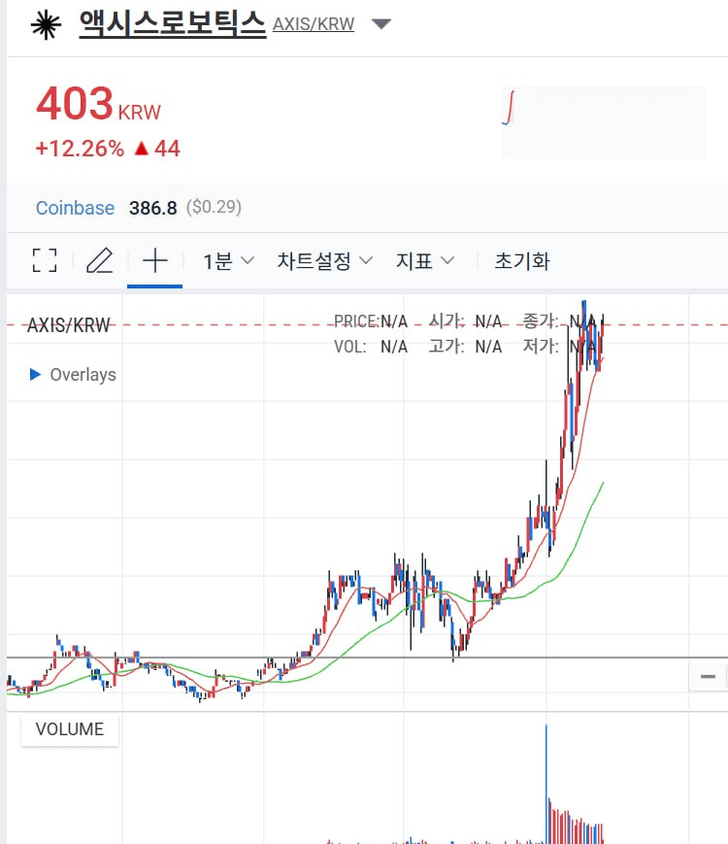
Task: Click the +12.26% change value
Action: pyautogui.click(x=80, y=149)
